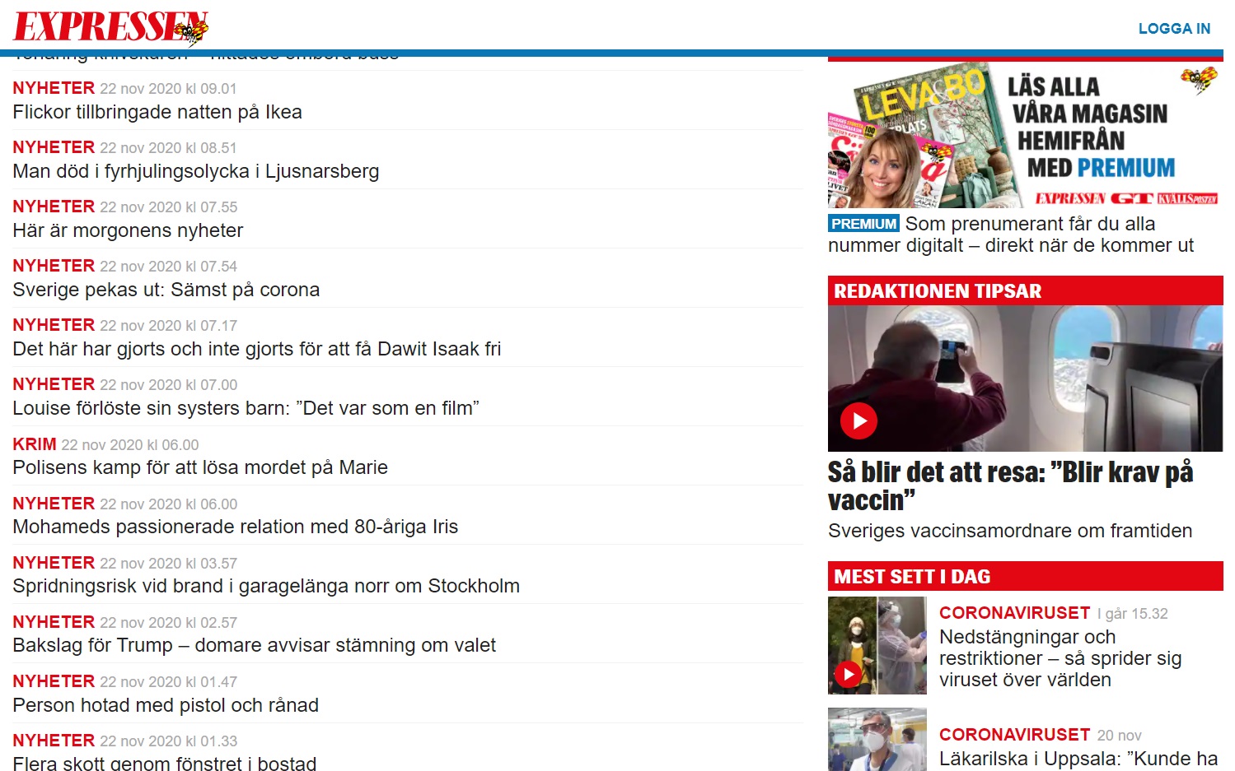This screenshot has height=771, width=1235.
Task: Click 'Sveriges vaccinsamordnare om framtiden' subtitle
Action: point(1010,531)
